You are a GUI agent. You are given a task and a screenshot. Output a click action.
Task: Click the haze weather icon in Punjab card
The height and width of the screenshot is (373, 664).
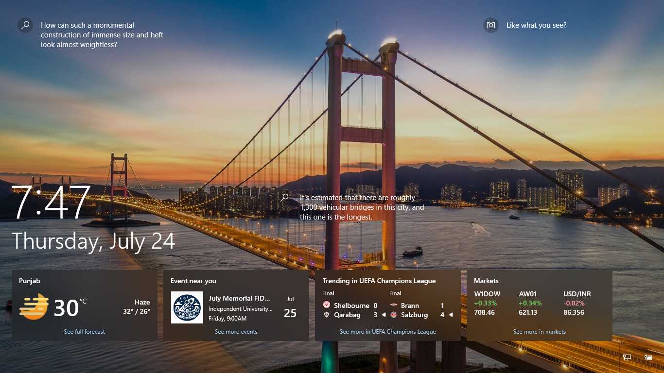[34, 307]
